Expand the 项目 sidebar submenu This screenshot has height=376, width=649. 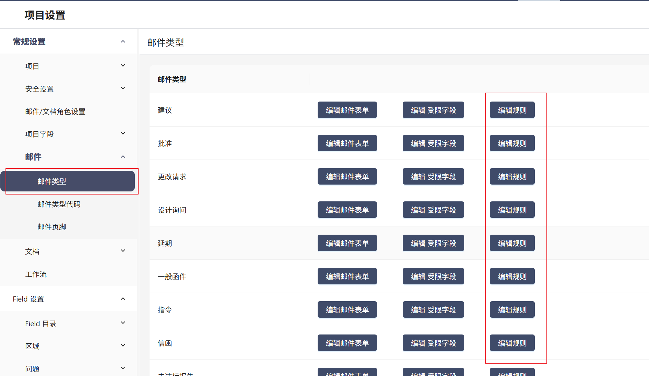pos(123,66)
